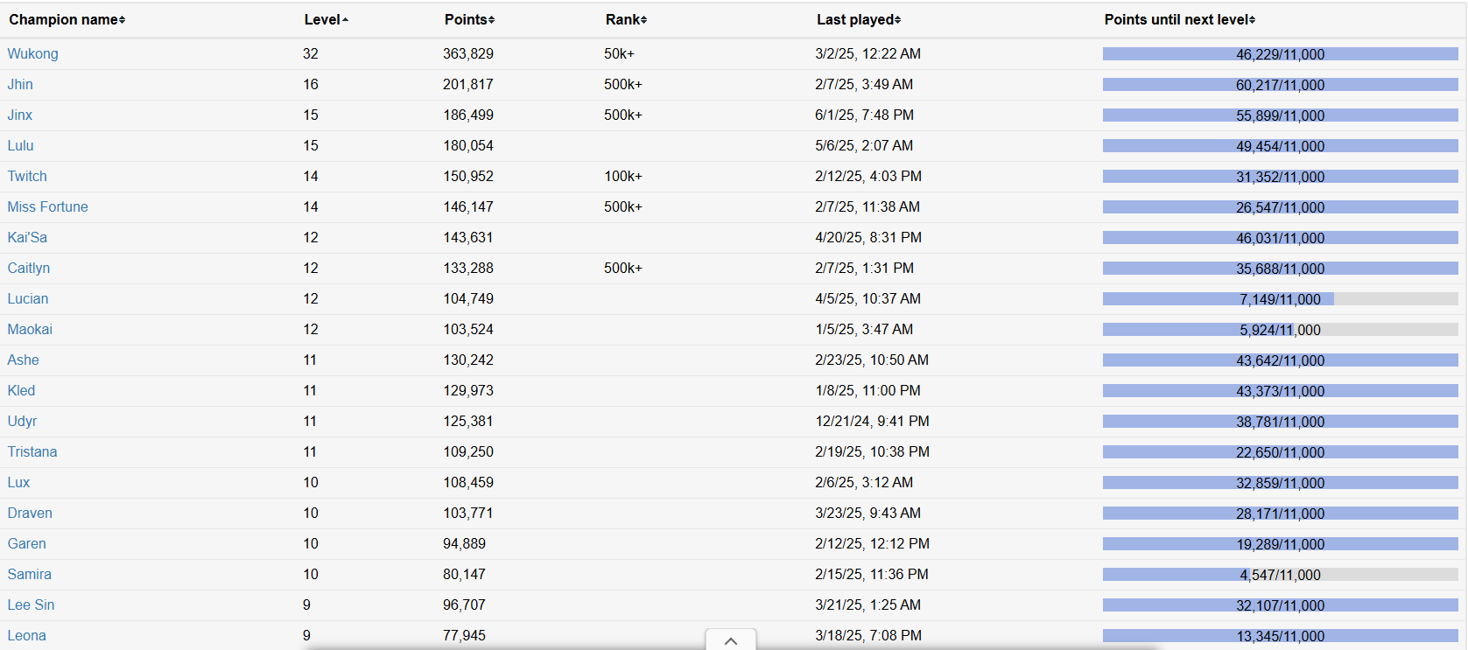This screenshot has height=650, width=1468.
Task: Click Lucian's progress bar 7,149/11,000
Action: tap(1281, 299)
